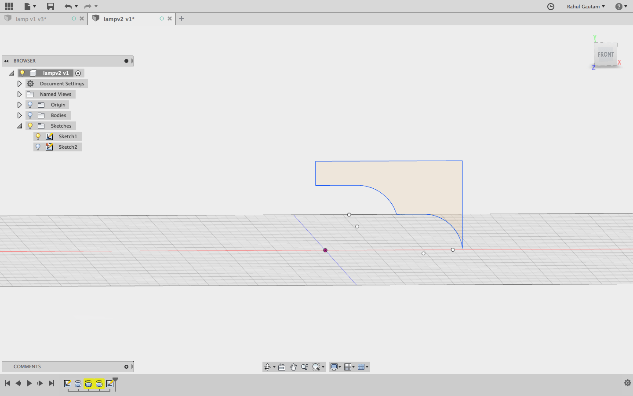This screenshot has width=633, height=396.
Task: Toggle Bodies visibility light bulb
Action: click(x=30, y=115)
